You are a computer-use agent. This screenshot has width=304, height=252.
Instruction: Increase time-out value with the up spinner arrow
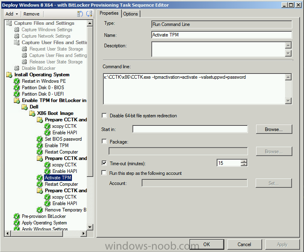point(244,161)
